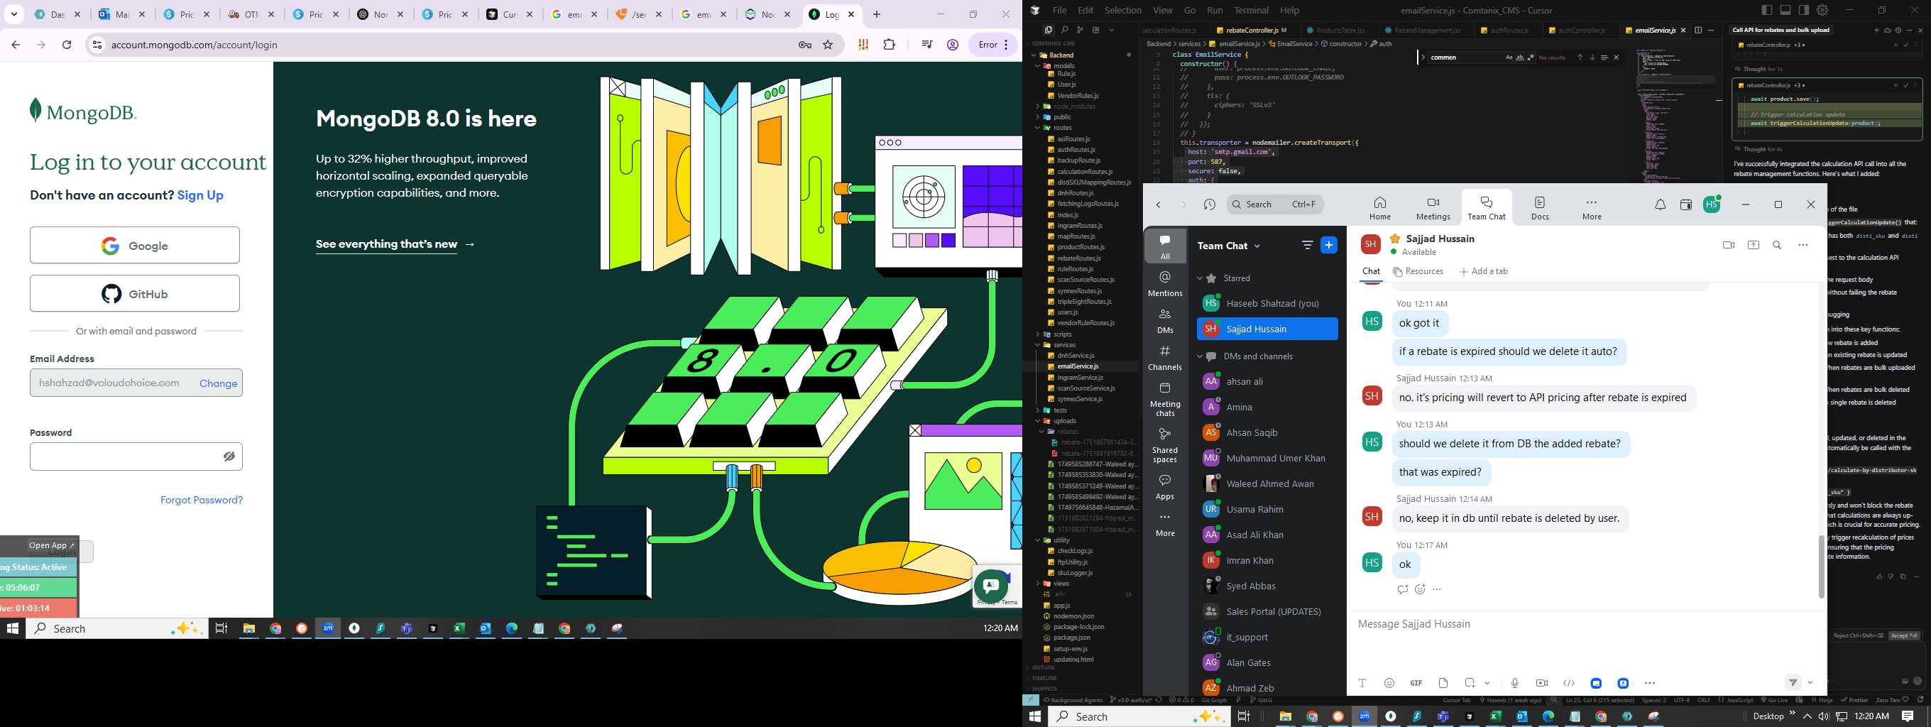
Task: Open the Zoom Docs tab
Action: coord(1539,207)
